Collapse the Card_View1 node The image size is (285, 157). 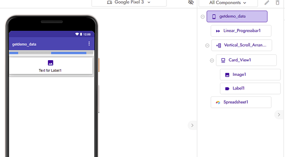point(212,61)
